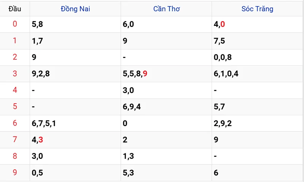Open the Sóc Trăng column header link
This screenshot has width=304, height=182.
click(257, 8)
